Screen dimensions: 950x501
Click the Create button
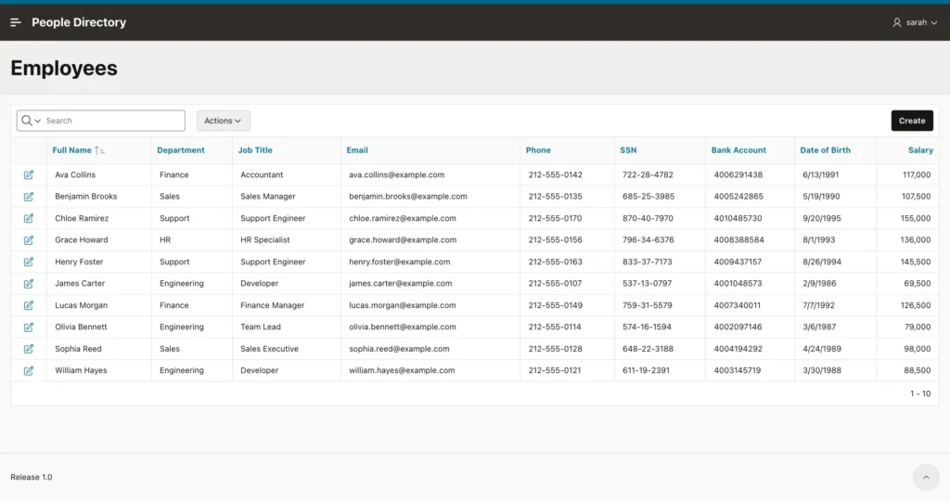912,121
